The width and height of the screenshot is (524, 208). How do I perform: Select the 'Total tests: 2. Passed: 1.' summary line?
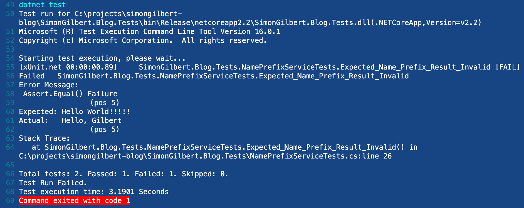[x=123, y=174]
